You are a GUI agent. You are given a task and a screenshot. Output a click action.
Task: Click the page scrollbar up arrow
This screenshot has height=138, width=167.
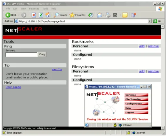point(162,27)
